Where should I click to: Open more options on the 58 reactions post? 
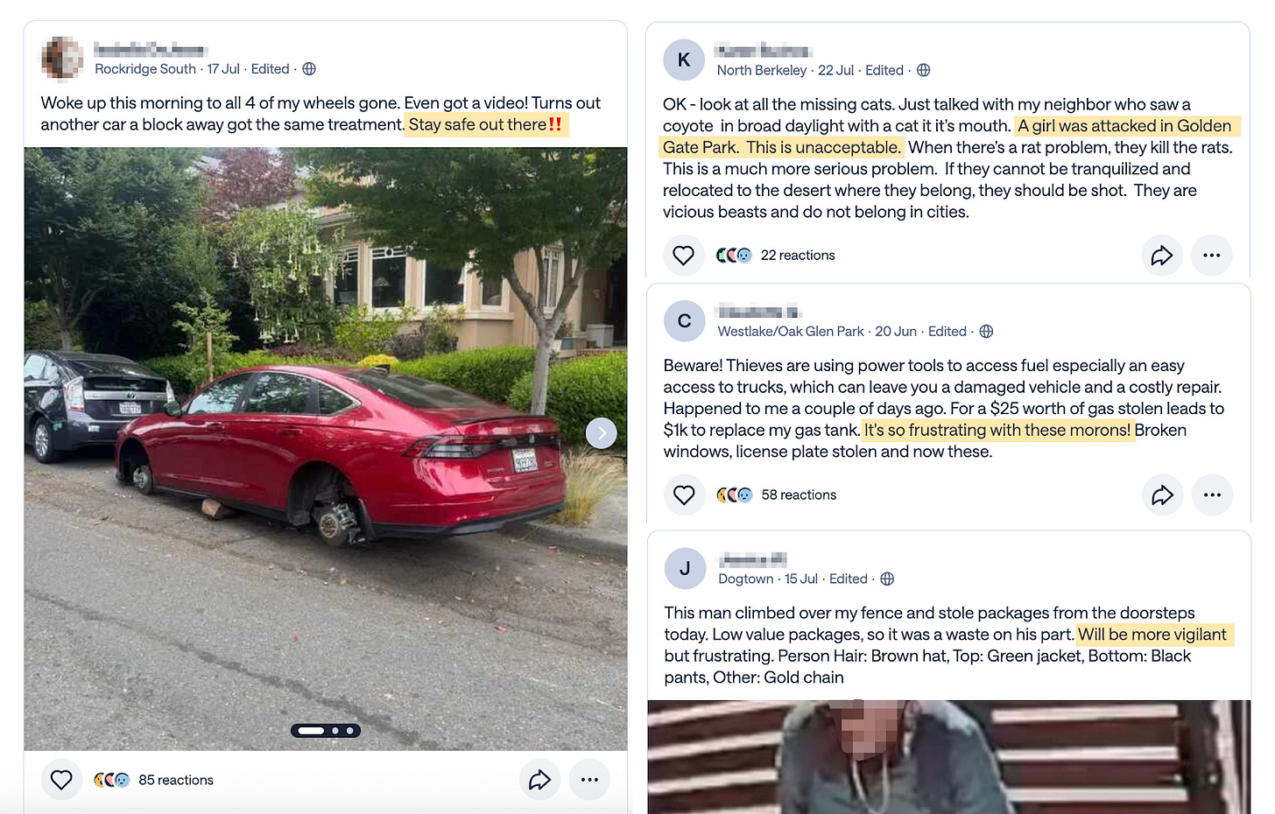coord(1212,495)
